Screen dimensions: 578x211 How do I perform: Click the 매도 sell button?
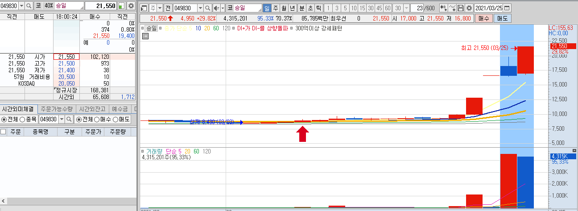[x=503, y=18]
